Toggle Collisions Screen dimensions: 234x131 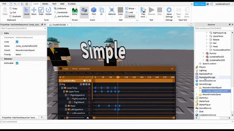pos(60,8)
